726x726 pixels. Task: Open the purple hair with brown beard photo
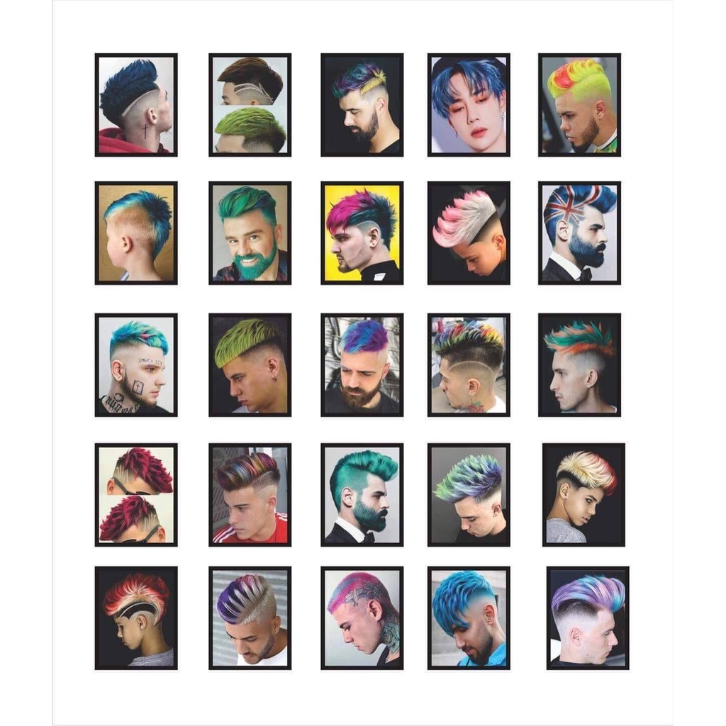coord(362,365)
